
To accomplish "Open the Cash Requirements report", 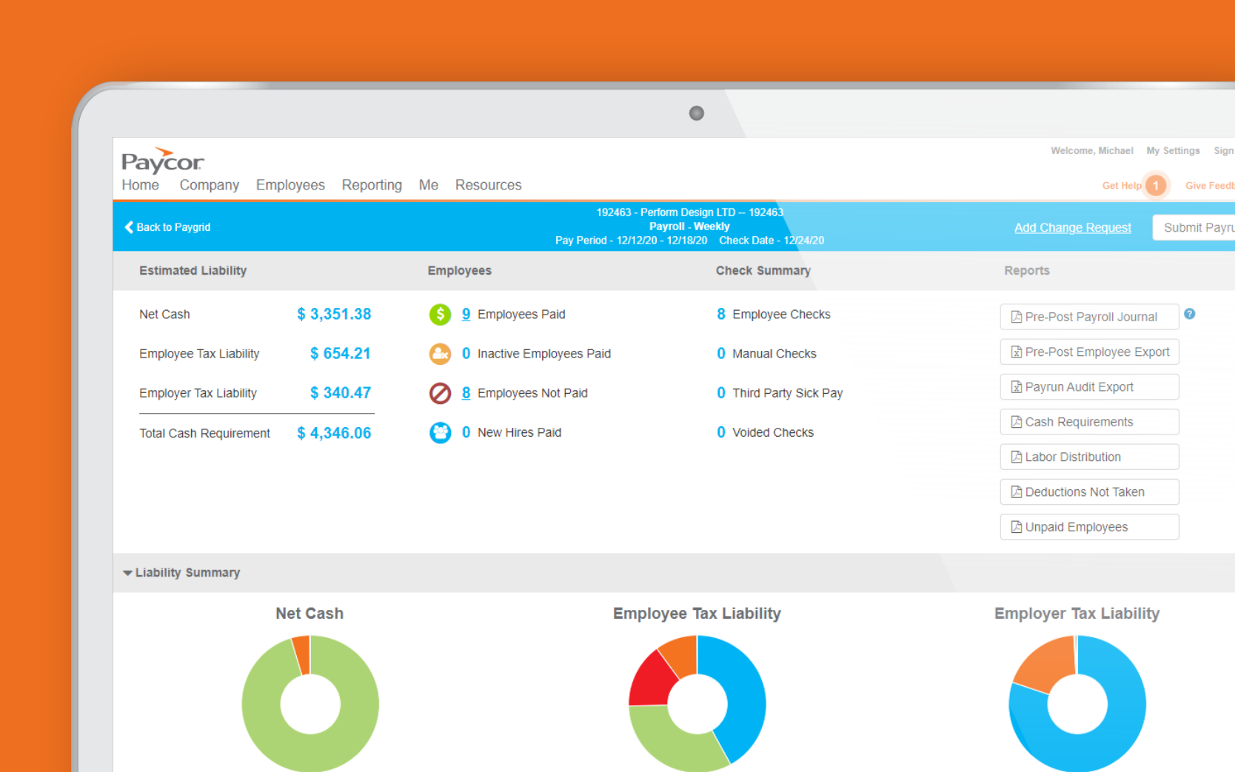I will pyautogui.click(x=1089, y=422).
